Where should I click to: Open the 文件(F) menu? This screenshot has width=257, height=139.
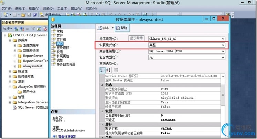pos(7,8)
